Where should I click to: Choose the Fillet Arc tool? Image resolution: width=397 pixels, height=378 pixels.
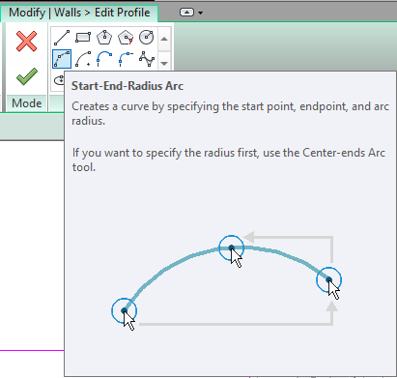tap(126, 59)
